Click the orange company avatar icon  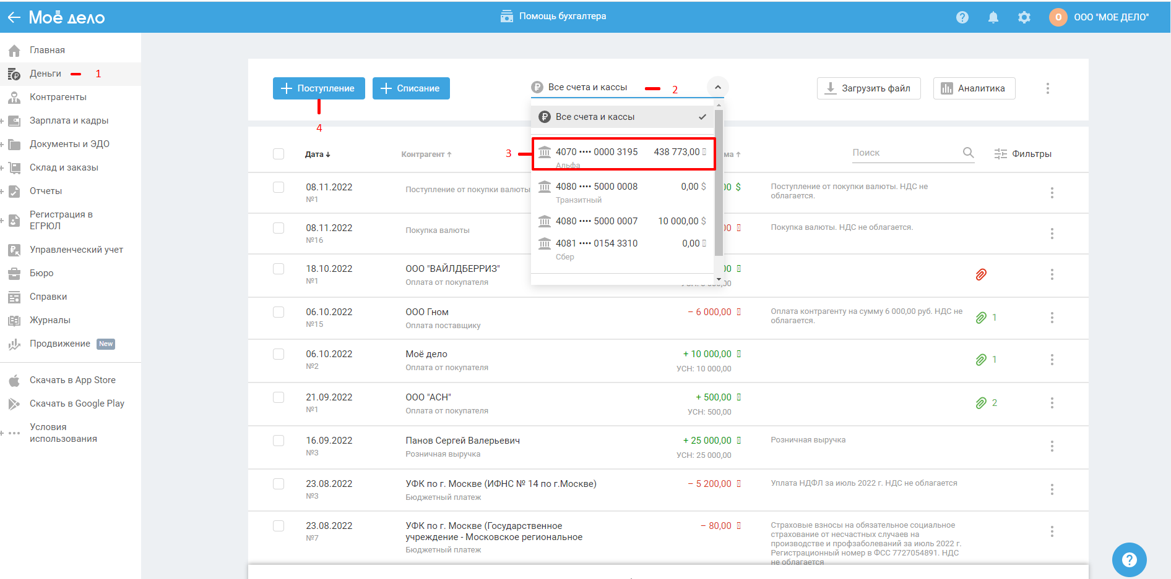point(1058,17)
